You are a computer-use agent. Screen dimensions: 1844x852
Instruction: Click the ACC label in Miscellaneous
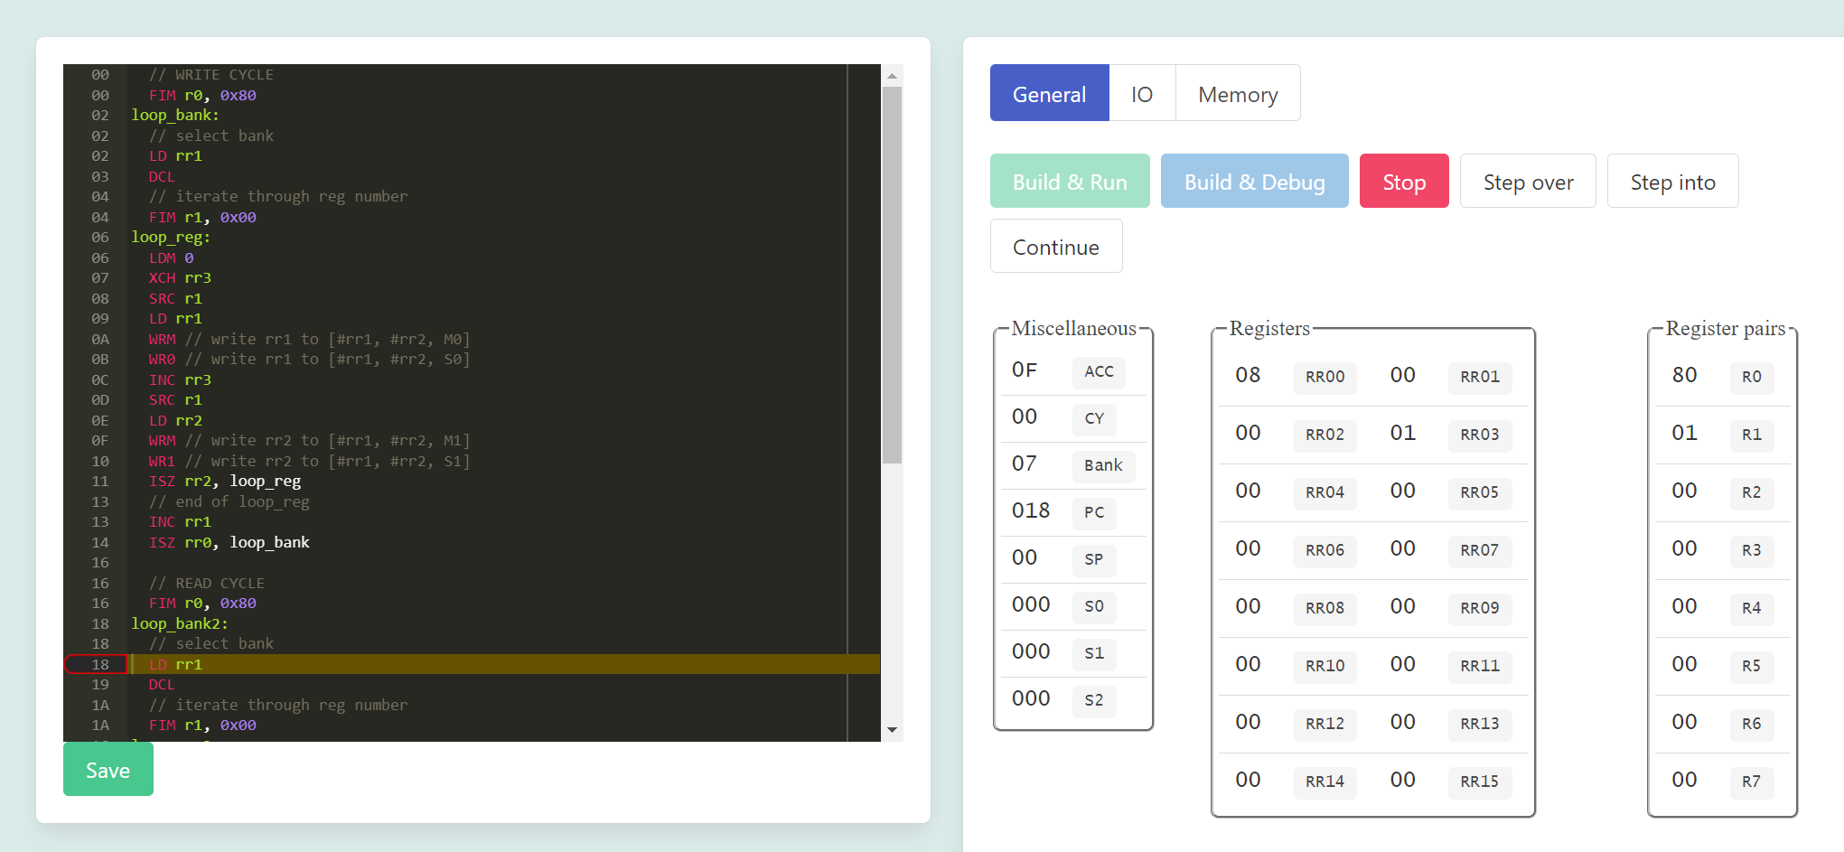point(1099,371)
